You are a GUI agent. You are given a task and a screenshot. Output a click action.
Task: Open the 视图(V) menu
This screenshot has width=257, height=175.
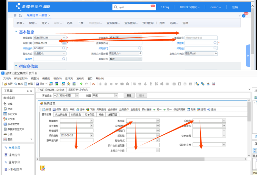[35, 79]
